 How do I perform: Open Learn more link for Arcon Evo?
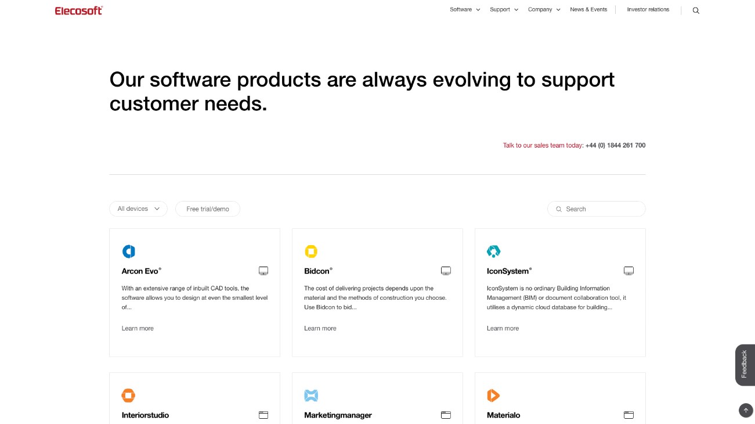[x=138, y=329]
